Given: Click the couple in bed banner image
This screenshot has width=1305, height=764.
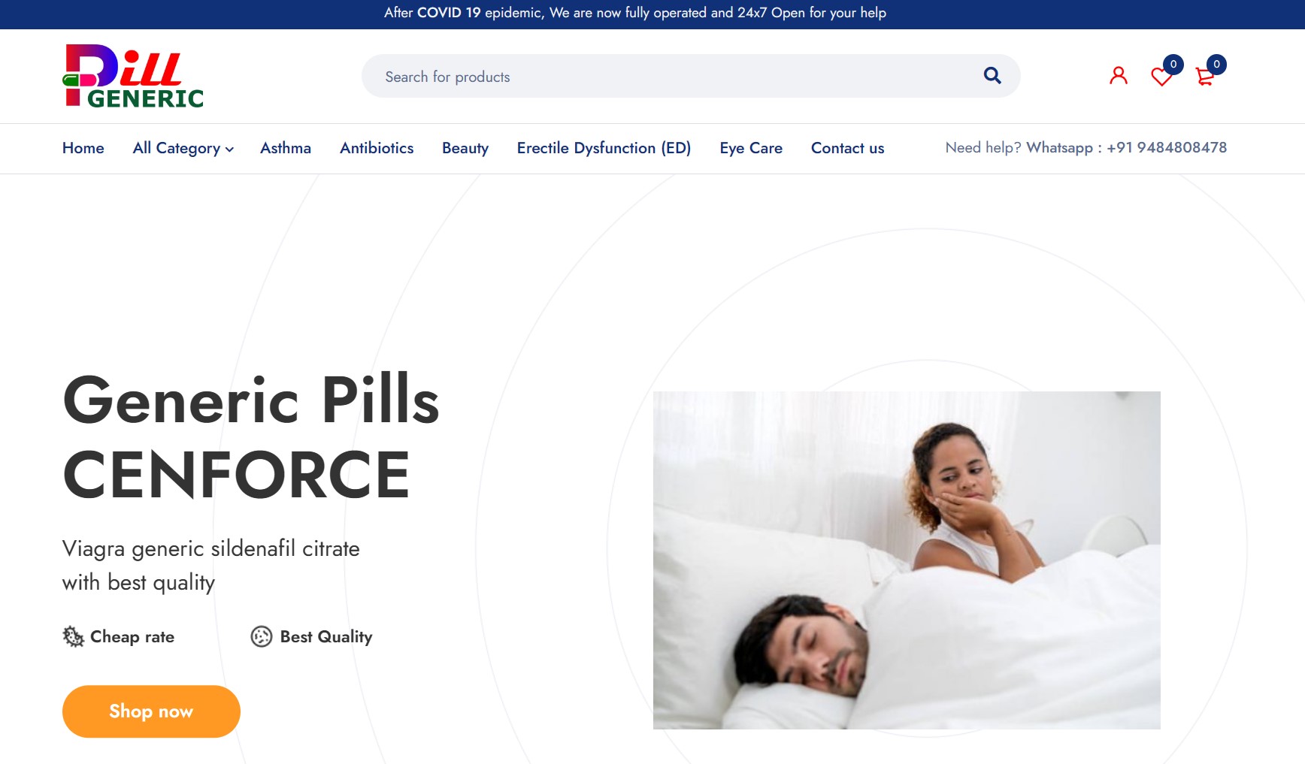Looking at the screenshot, I should (x=906, y=561).
